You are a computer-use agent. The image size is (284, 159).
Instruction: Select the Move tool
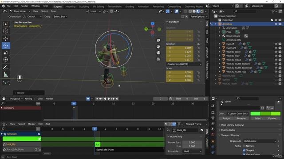(x=6, y=39)
